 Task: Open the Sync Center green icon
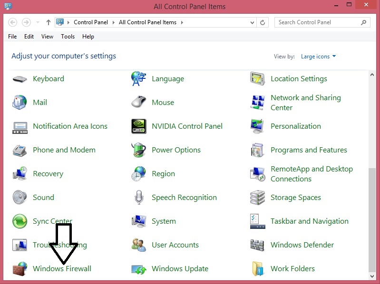pos(20,221)
